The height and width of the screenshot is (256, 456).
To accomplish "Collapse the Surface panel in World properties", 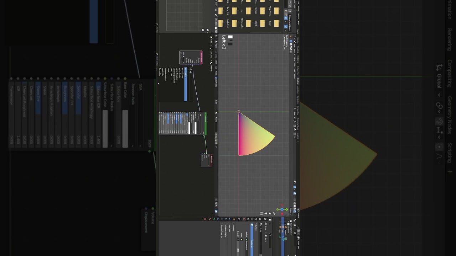I will (x=256, y=228).
